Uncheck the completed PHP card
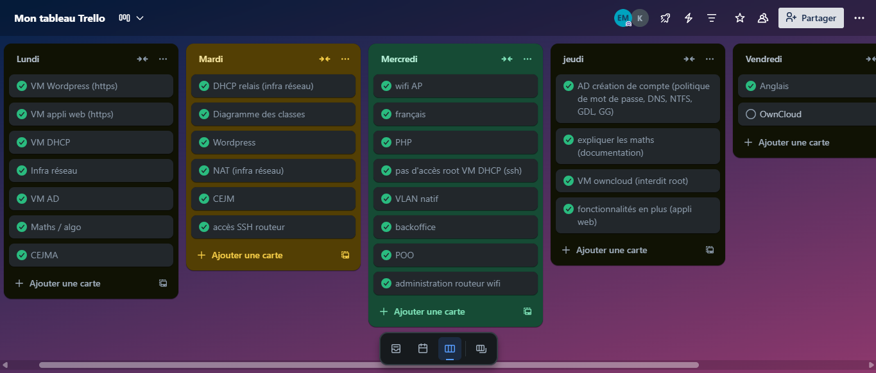Viewport: 876px width, 373px height. tap(386, 142)
